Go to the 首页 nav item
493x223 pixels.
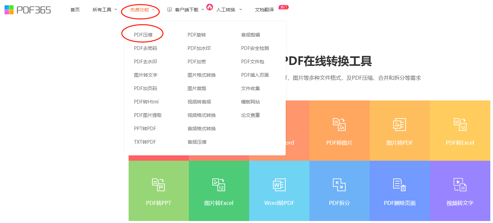pyautogui.click(x=75, y=10)
